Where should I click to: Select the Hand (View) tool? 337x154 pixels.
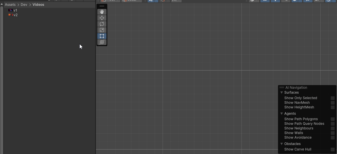tap(102, 12)
